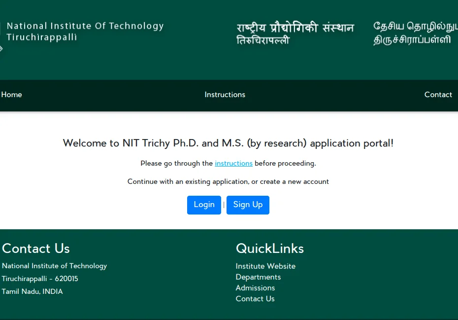Follow the inline 'instructions' hyperlink
The height and width of the screenshot is (320, 458).
(x=233, y=163)
